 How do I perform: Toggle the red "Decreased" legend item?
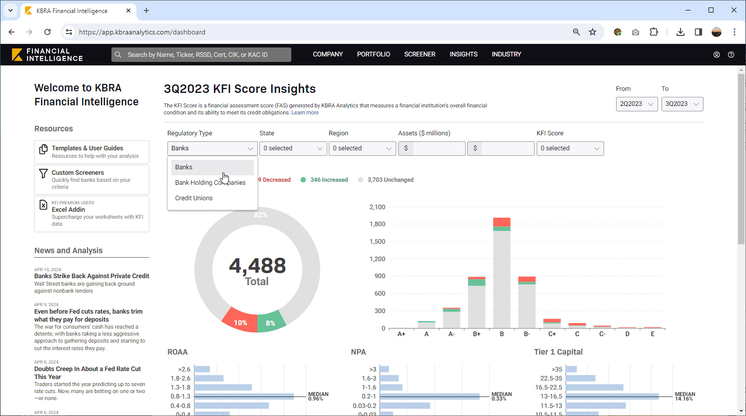coord(274,180)
